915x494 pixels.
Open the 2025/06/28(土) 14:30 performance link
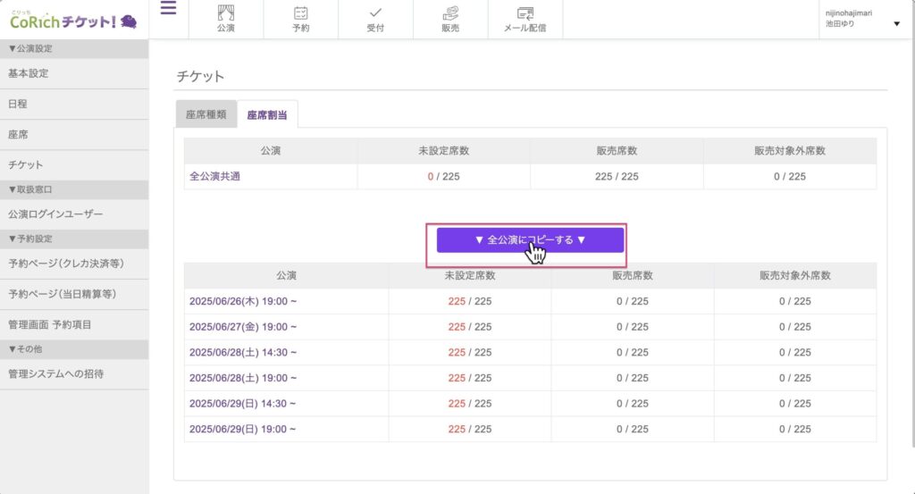[242, 353]
